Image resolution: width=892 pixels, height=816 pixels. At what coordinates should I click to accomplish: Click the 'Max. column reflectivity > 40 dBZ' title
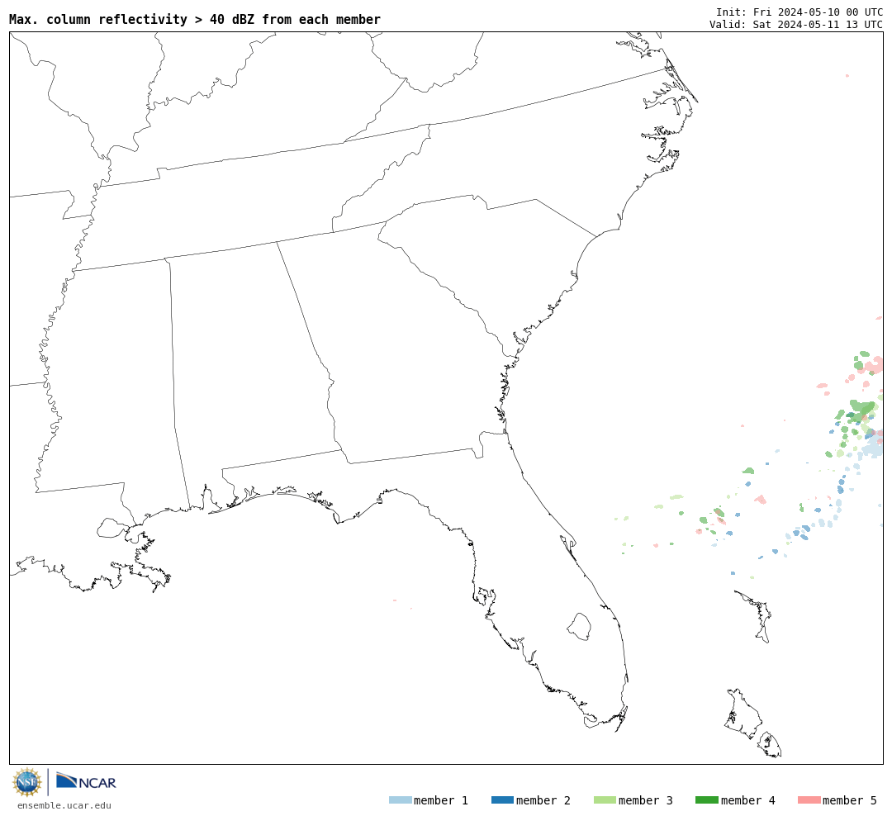[x=195, y=19]
